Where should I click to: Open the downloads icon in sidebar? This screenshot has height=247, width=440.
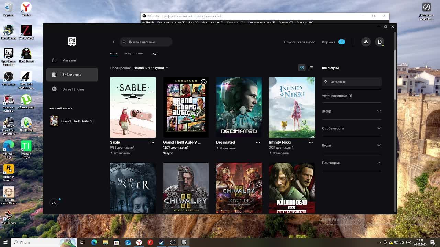(x=54, y=202)
